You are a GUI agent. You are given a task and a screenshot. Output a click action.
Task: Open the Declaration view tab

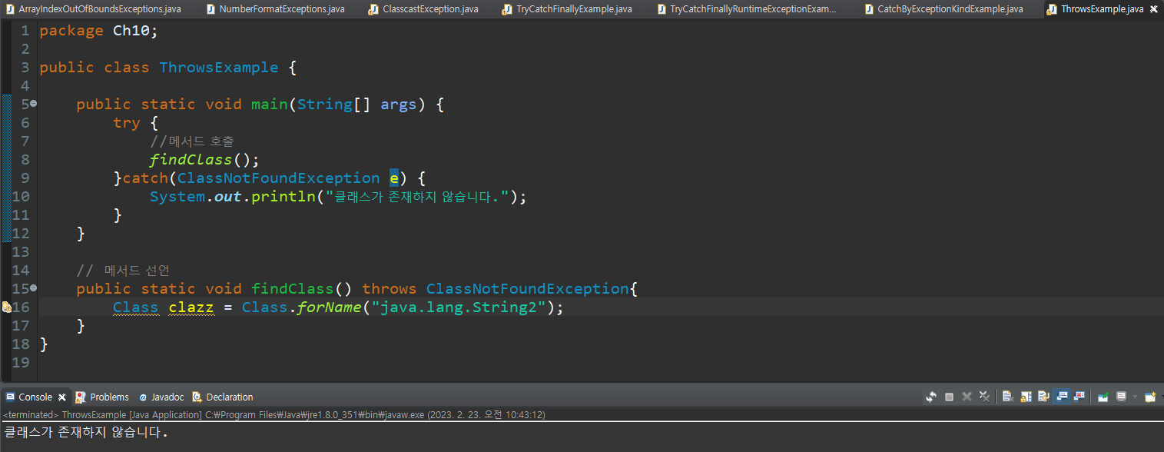230,397
